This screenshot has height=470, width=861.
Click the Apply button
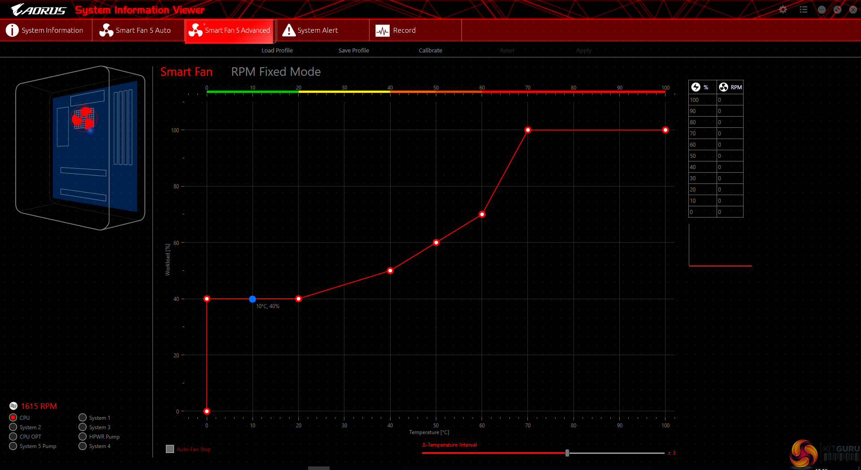pos(584,50)
